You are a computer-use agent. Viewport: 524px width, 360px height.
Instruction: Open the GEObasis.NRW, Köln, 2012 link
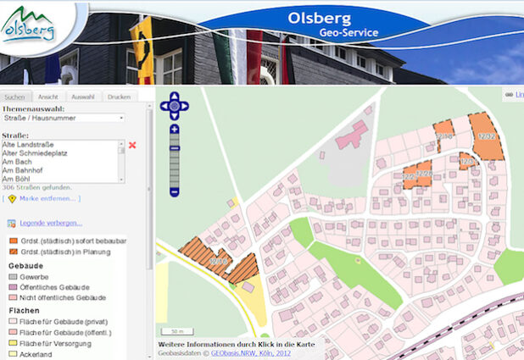click(x=251, y=353)
